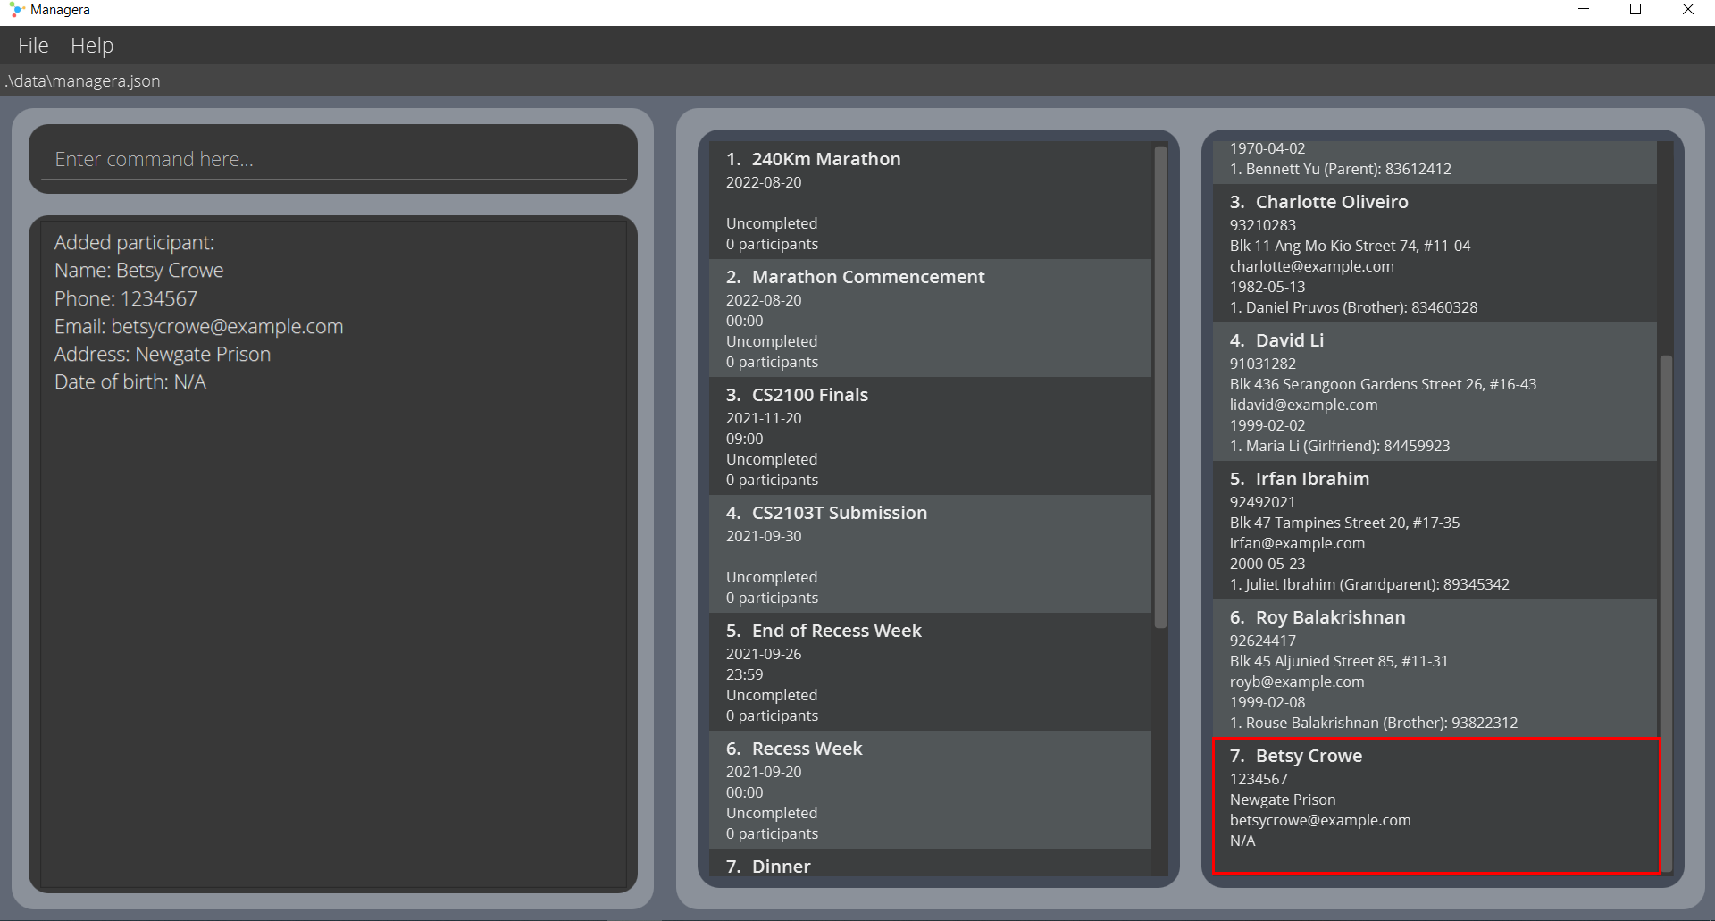The width and height of the screenshot is (1715, 921).
Task: Select the End of Recess Week event
Action: click(x=930, y=672)
